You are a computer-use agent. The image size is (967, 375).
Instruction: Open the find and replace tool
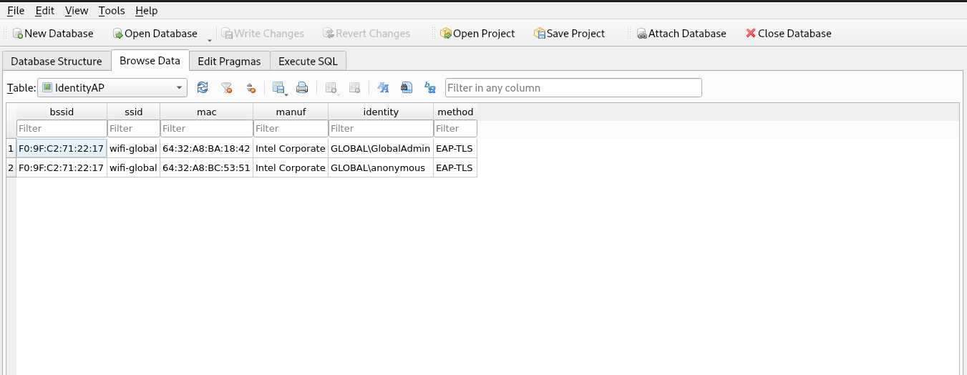click(x=430, y=88)
